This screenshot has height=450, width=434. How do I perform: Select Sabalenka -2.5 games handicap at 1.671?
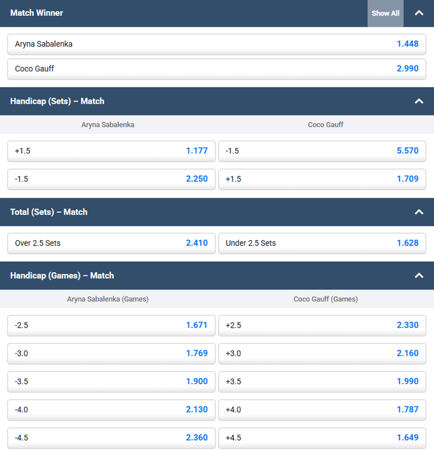[x=111, y=325]
